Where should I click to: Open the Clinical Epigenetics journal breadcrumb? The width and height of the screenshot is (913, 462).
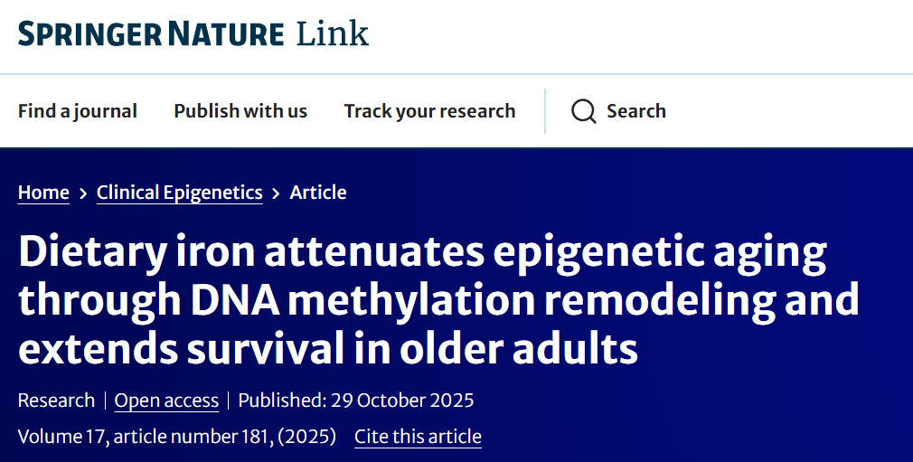coord(180,193)
